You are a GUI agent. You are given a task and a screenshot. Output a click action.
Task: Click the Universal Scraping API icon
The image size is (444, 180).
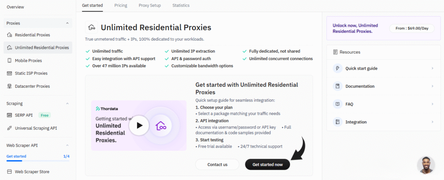10,128
